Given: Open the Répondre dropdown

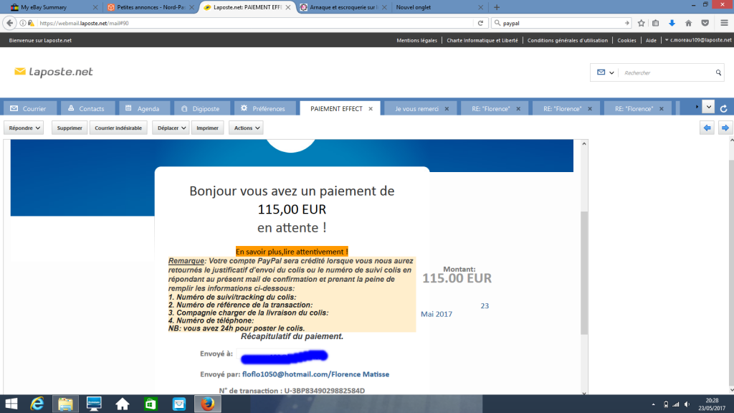Looking at the screenshot, I should pos(25,128).
